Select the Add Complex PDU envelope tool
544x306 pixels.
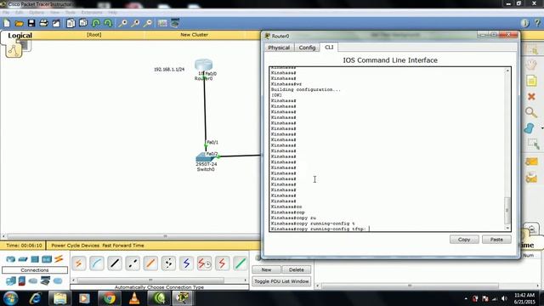[531, 178]
